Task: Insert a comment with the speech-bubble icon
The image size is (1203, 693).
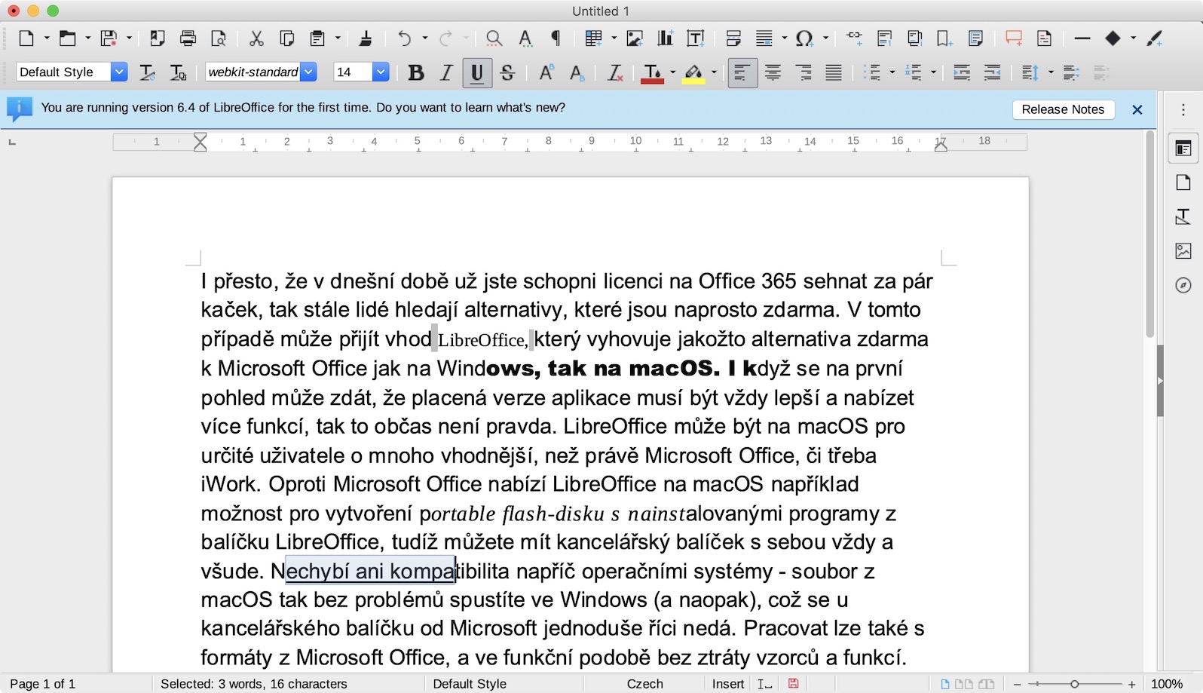Action: (1014, 38)
